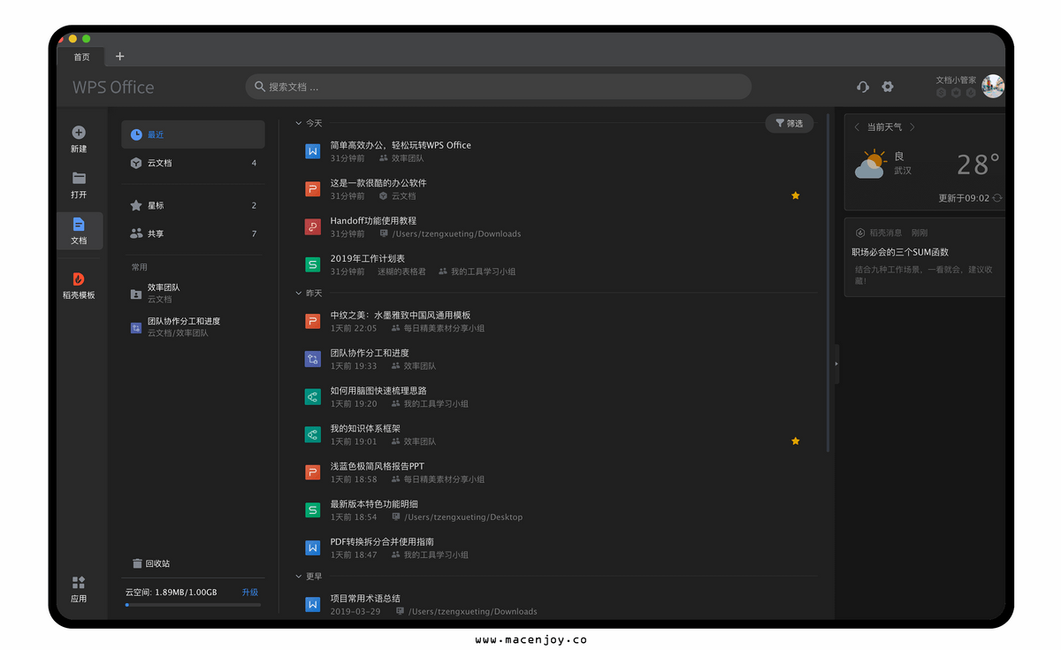Open 稻壳模板 templates icon
The width and height of the screenshot is (1061, 650).
pyautogui.click(x=79, y=279)
